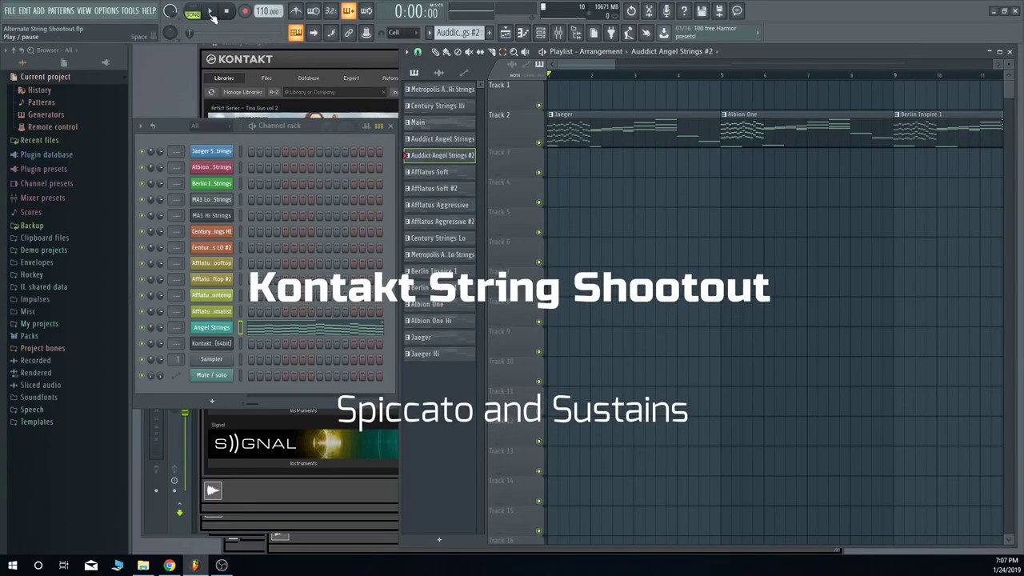
Task: Open the View mixer icon
Action: pos(558,33)
